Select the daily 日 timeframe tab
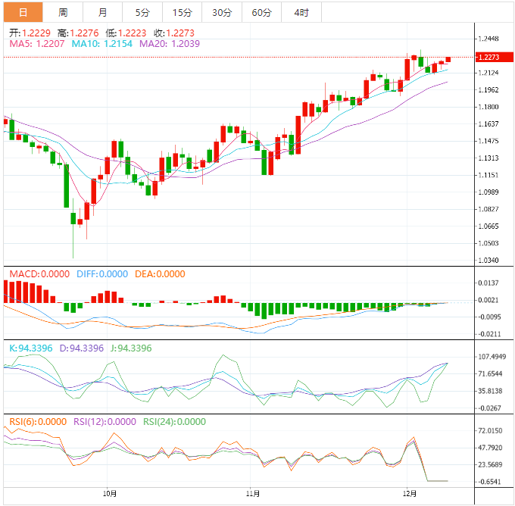This screenshot has height=506, width=515. coord(23,12)
